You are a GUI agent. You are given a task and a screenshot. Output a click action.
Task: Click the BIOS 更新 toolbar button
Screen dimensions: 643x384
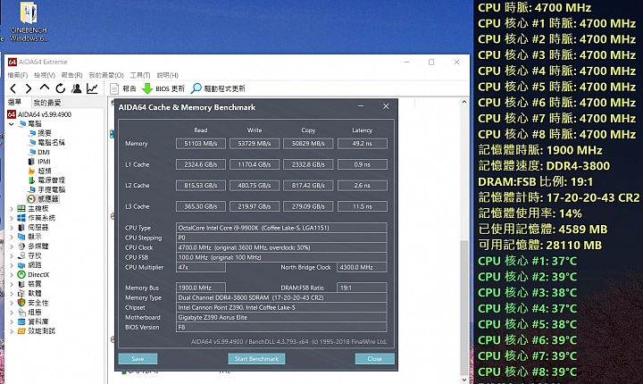(163, 88)
